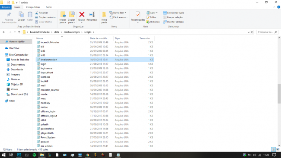Select Recortar in the ribbon

[42, 13]
